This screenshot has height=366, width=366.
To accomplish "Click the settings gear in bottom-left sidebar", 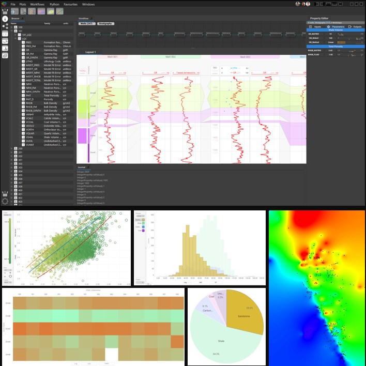I will coord(5,201).
